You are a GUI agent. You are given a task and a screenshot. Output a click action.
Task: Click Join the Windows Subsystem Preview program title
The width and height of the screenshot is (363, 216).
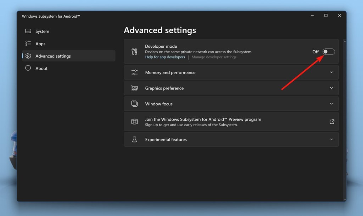(203, 119)
